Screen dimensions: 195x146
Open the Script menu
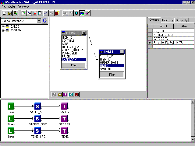pos(12,7)
